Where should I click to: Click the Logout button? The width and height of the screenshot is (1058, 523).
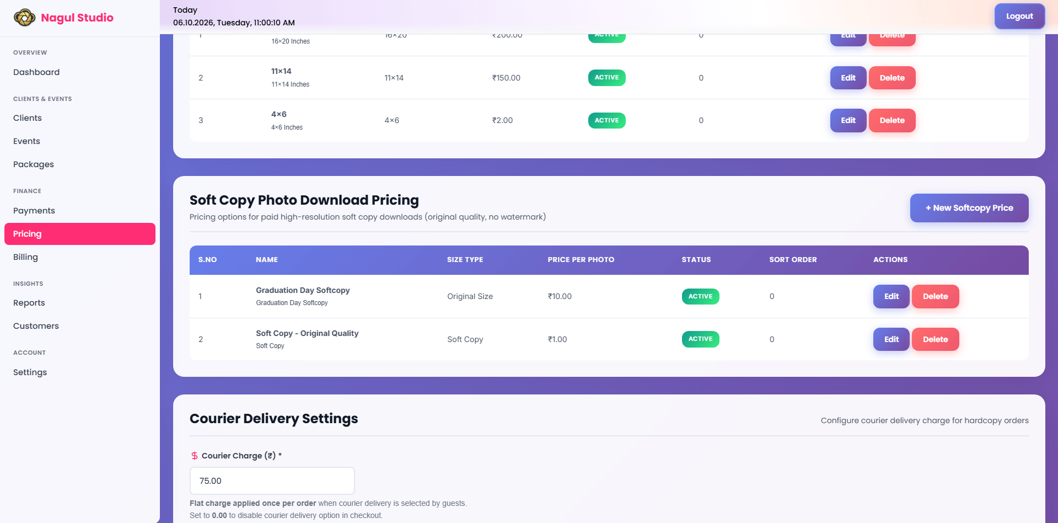1019,16
